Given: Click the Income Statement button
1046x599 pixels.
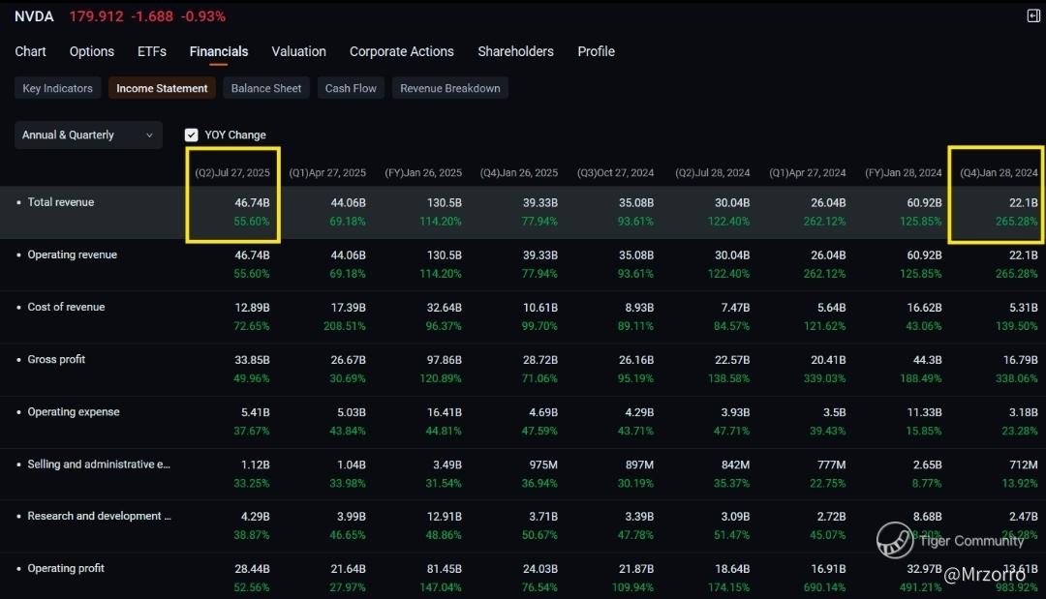Looking at the screenshot, I should point(162,88).
